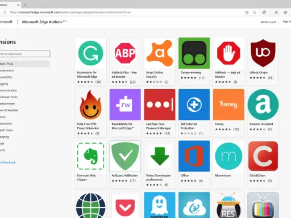Click the AdGuard AdBlocker name text

(124, 175)
